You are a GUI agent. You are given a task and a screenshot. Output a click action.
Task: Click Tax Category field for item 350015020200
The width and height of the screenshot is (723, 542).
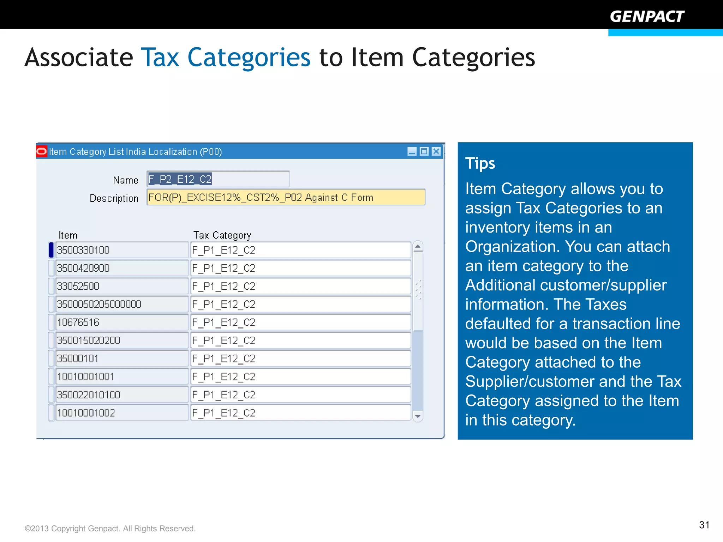point(301,341)
